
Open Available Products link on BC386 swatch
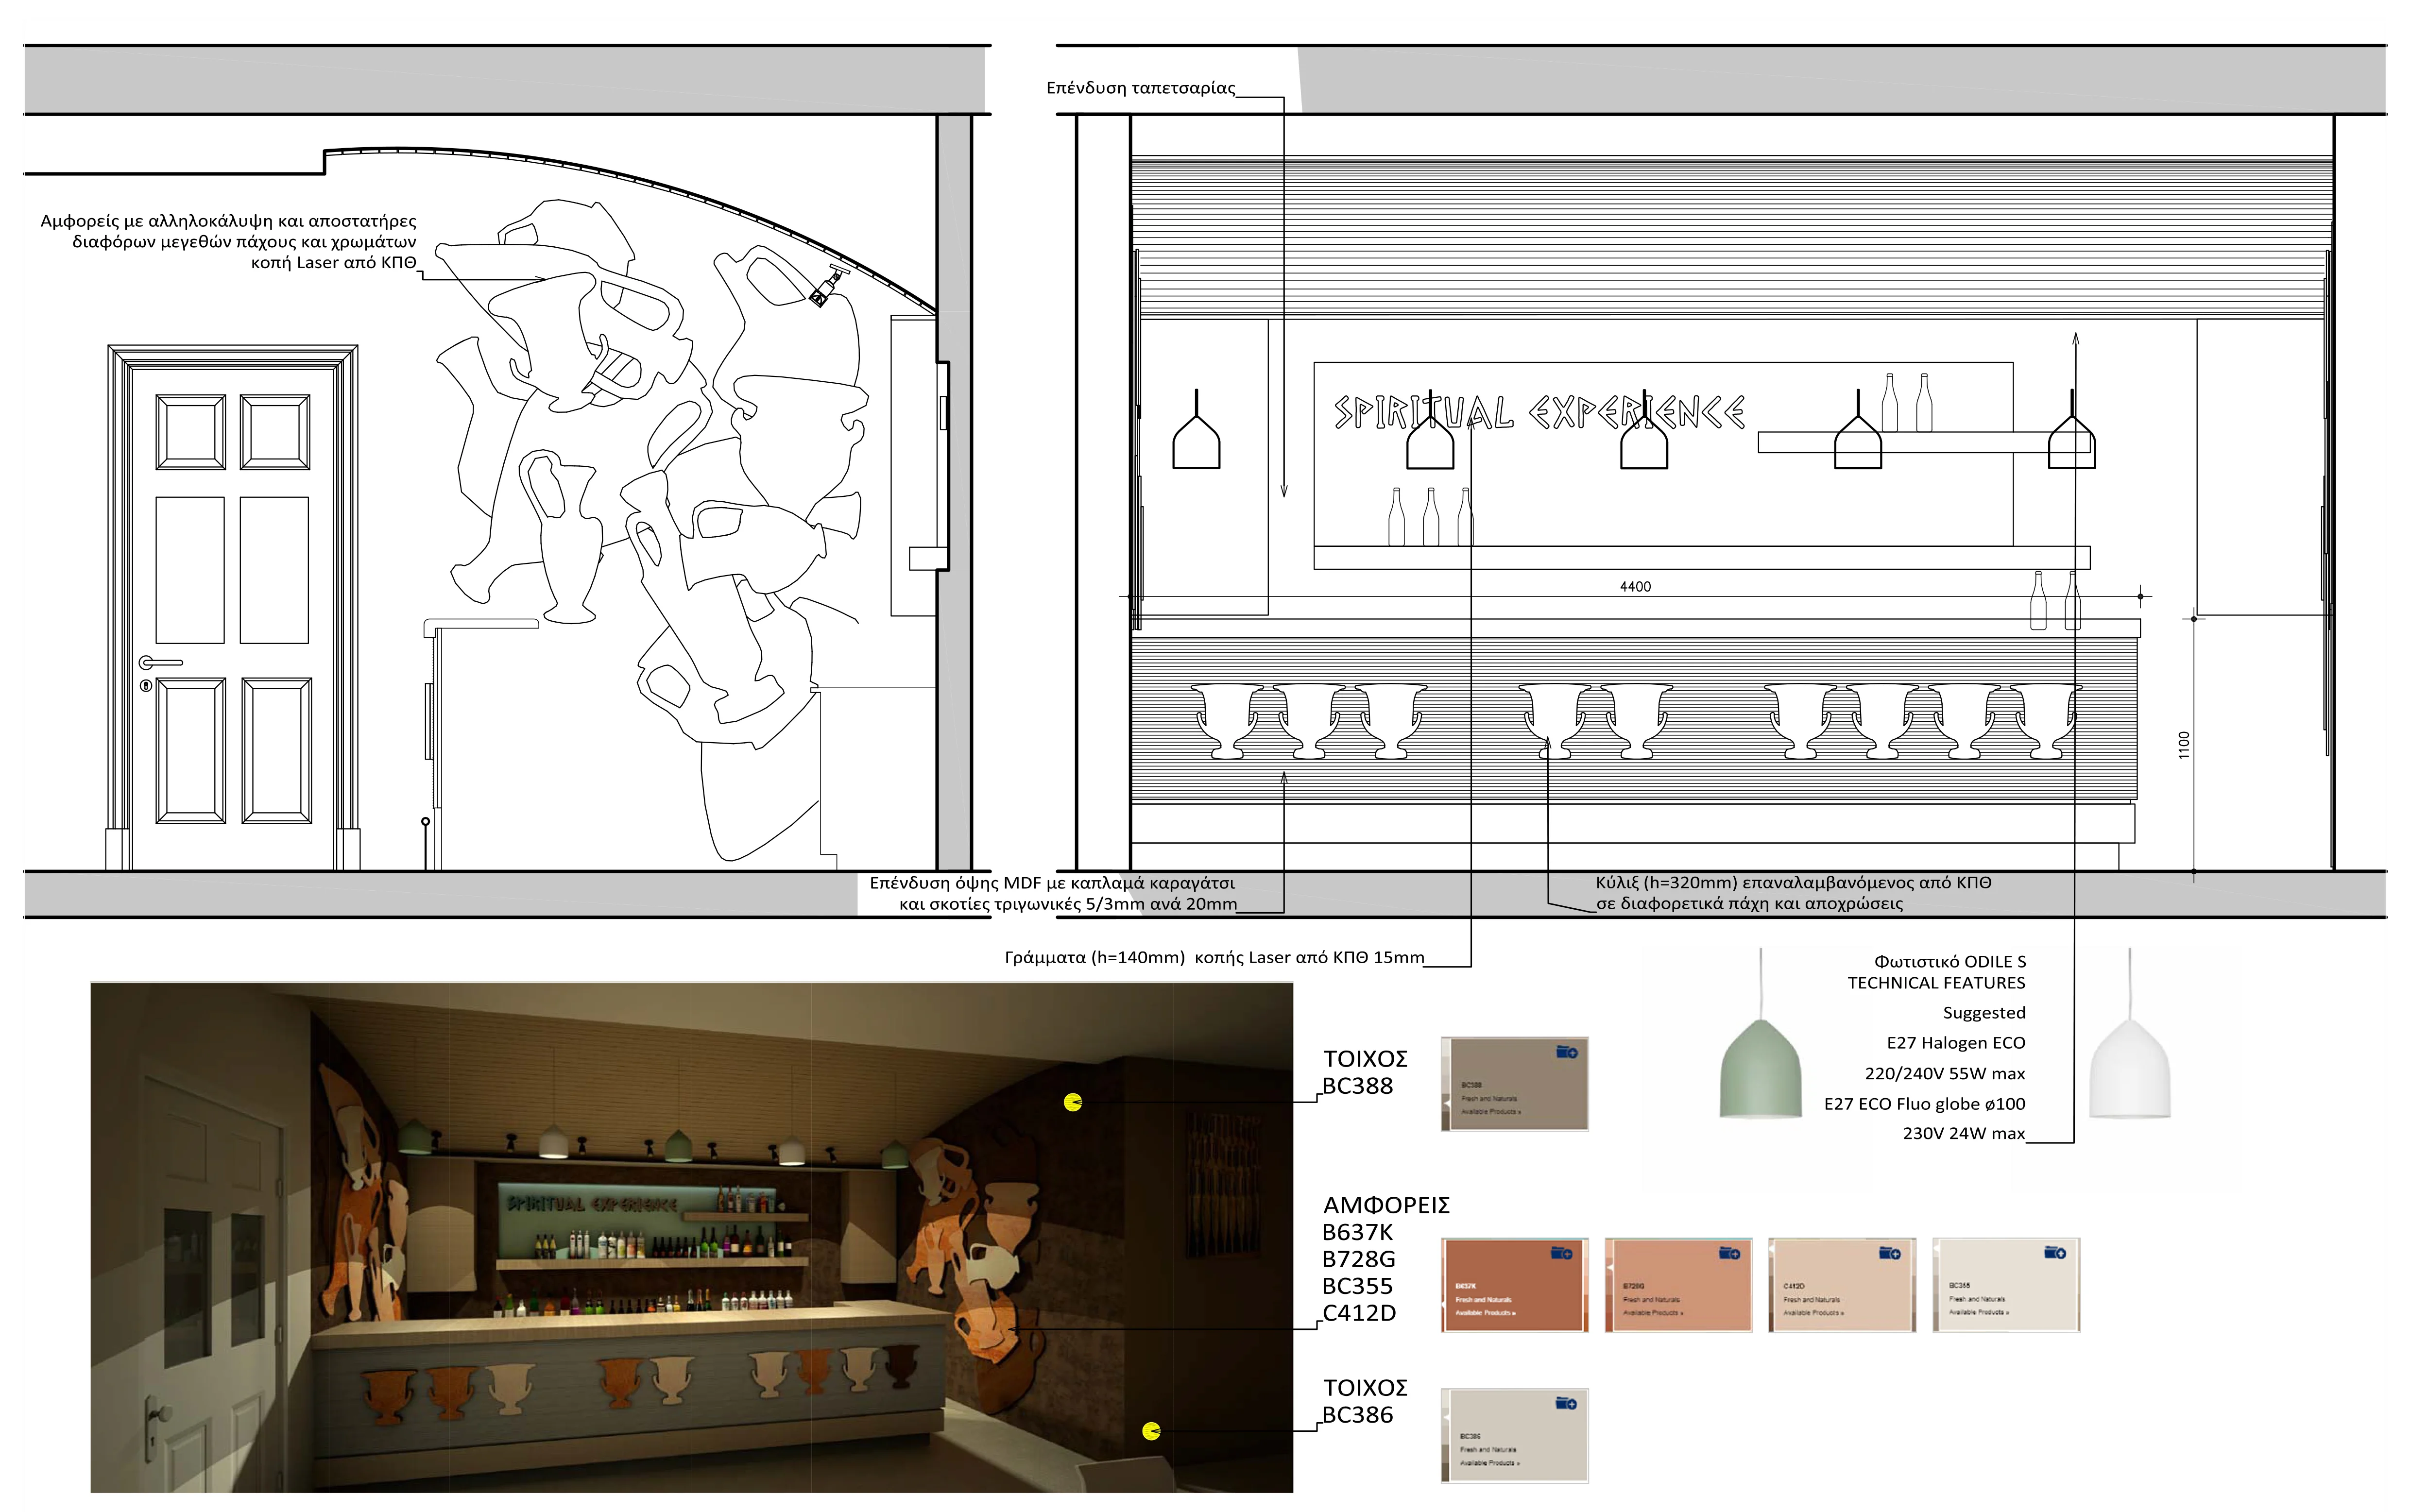pos(1489,1463)
